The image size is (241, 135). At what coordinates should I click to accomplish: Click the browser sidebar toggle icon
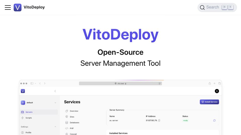point(32,83)
